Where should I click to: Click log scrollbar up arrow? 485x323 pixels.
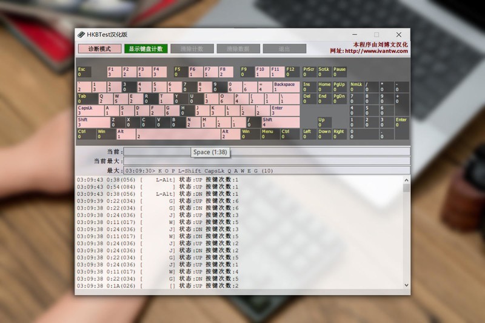tap(406, 180)
